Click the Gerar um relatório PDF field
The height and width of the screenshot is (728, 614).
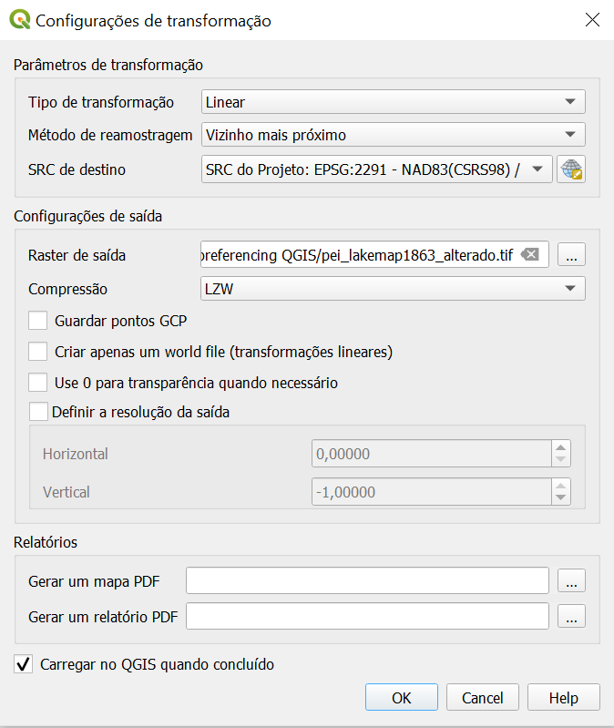point(366,617)
